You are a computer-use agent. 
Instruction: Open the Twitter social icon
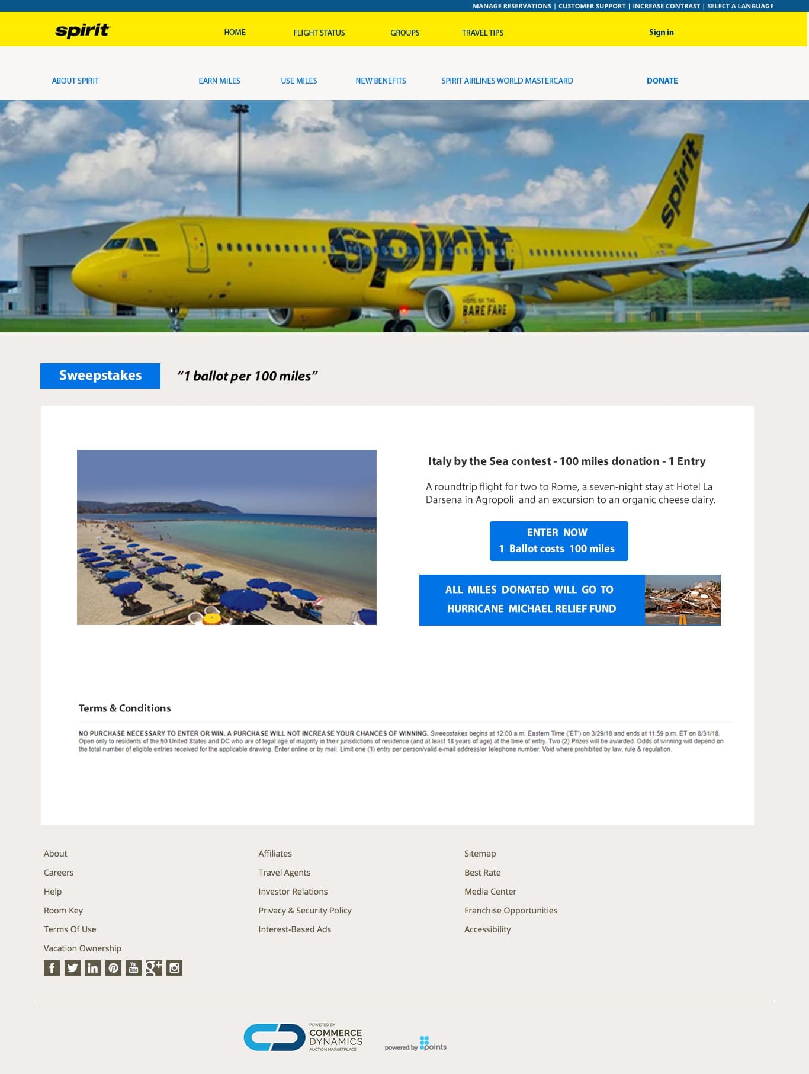point(72,968)
